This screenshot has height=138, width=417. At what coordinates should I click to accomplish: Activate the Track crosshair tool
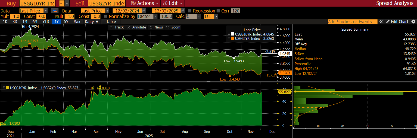pos(116,27)
